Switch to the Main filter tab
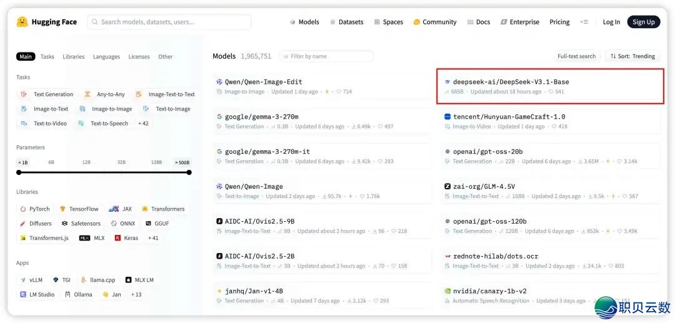Image resolution: width=675 pixels, height=323 pixels. [x=26, y=57]
